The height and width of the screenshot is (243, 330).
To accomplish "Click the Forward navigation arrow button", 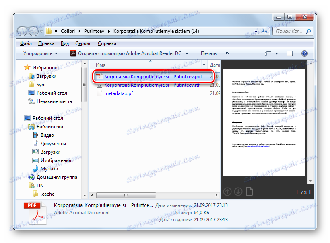I will tap(33, 31).
